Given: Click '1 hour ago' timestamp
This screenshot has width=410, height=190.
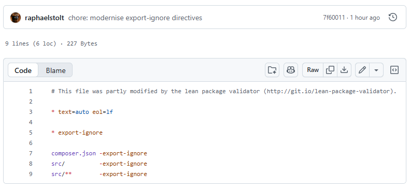Looking at the screenshot, I should coord(365,18).
